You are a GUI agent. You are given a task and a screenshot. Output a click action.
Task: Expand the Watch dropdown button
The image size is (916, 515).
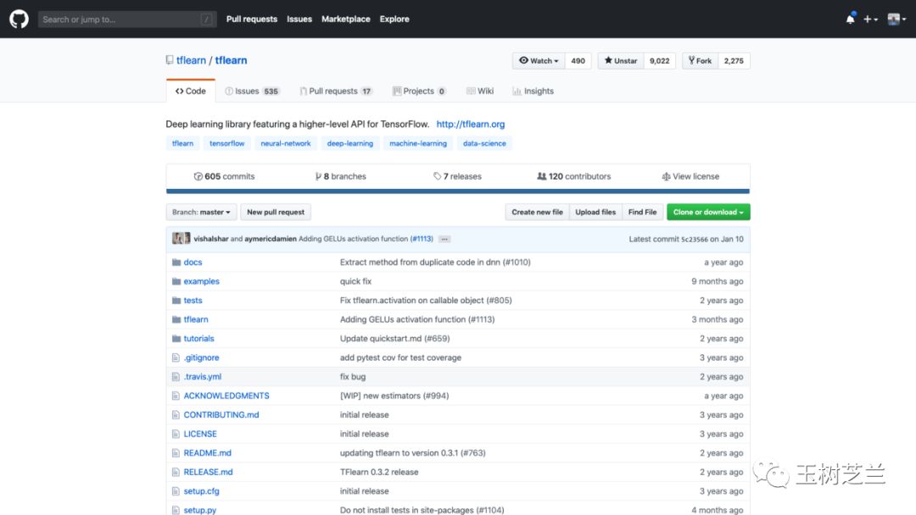pos(539,61)
